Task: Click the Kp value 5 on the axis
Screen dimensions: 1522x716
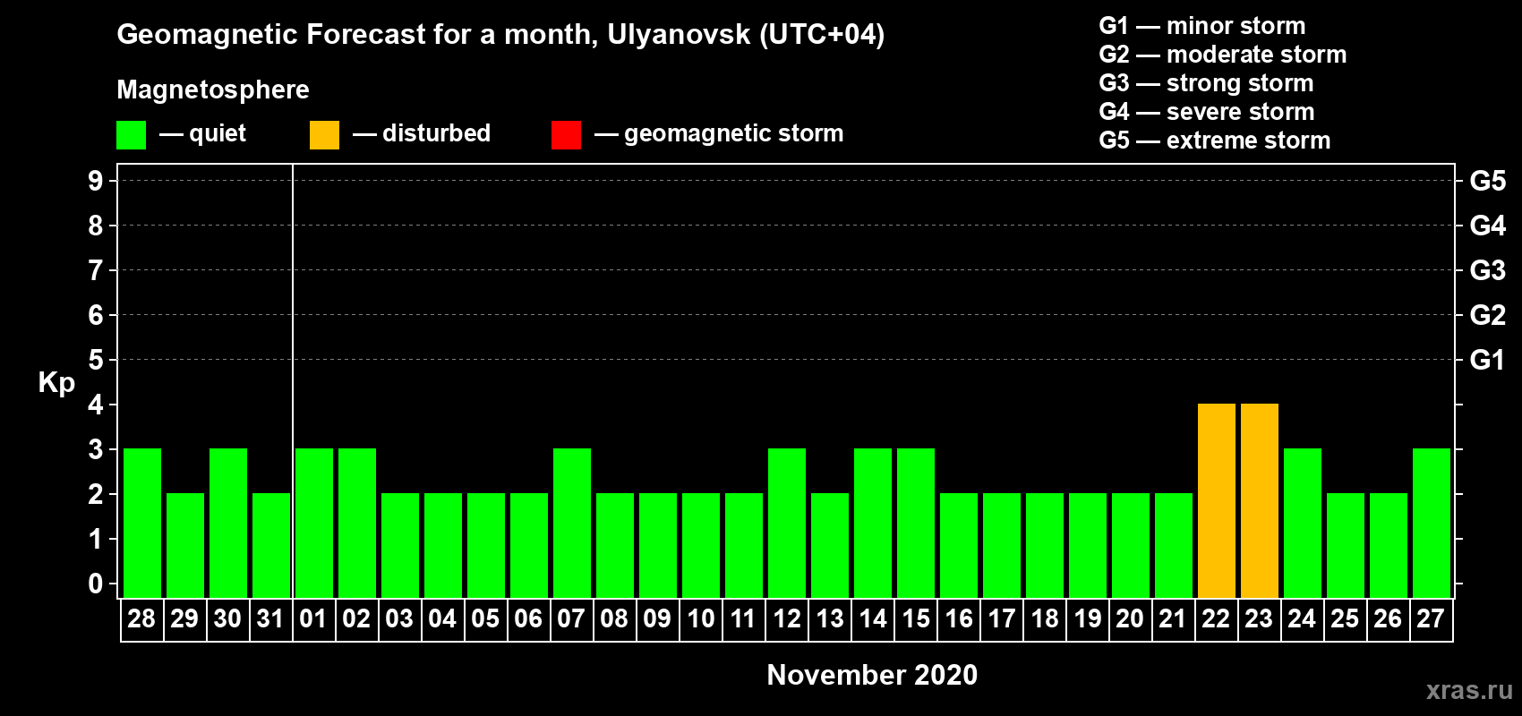Action: click(x=96, y=360)
